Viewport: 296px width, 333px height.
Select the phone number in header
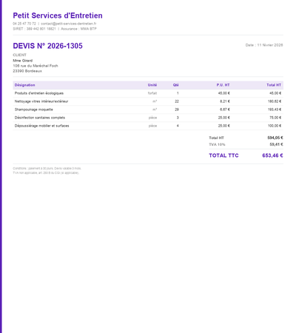click(x=24, y=24)
